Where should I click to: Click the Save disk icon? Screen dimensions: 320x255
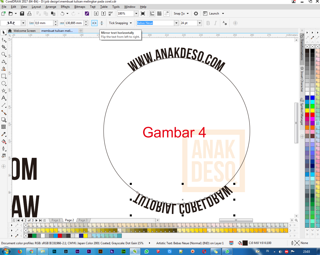[x=22, y=14]
